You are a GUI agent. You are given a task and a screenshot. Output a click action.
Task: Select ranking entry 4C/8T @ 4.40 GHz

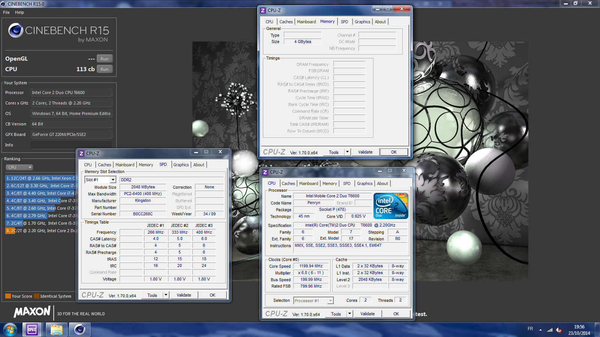click(x=40, y=193)
